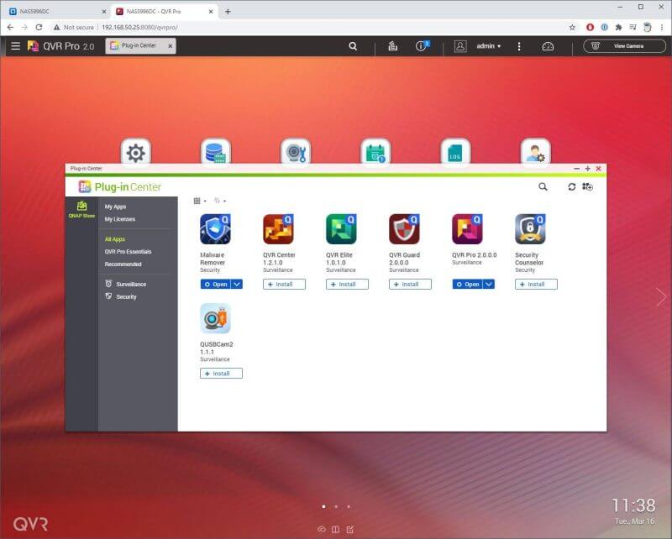The height and width of the screenshot is (539, 672).
Task: Open the storage database desktop icon
Action: click(216, 152)
